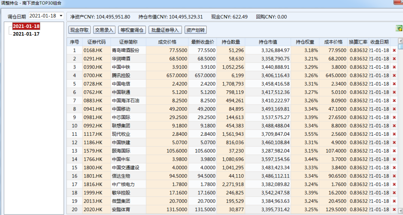
Task: Delete 联想集团 row via red X
Action: (394, 126)
